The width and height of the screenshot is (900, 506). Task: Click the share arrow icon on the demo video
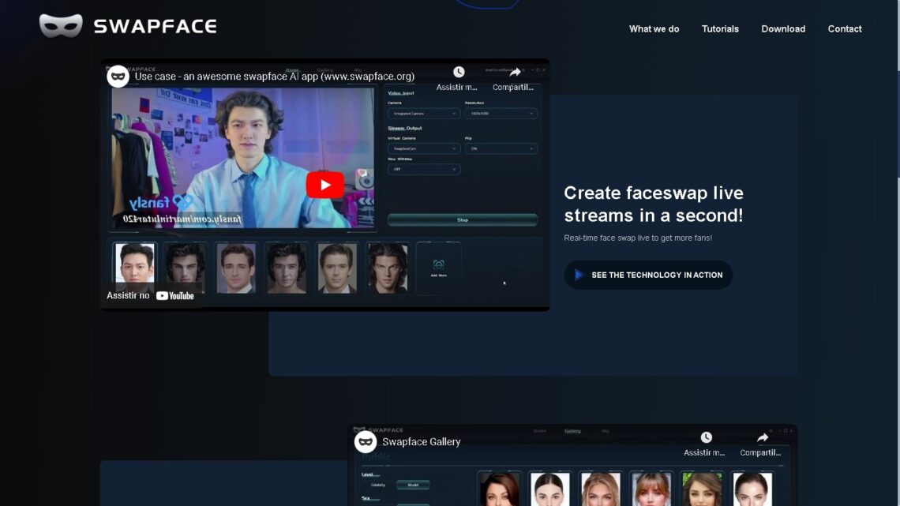[x=516, y=70]
